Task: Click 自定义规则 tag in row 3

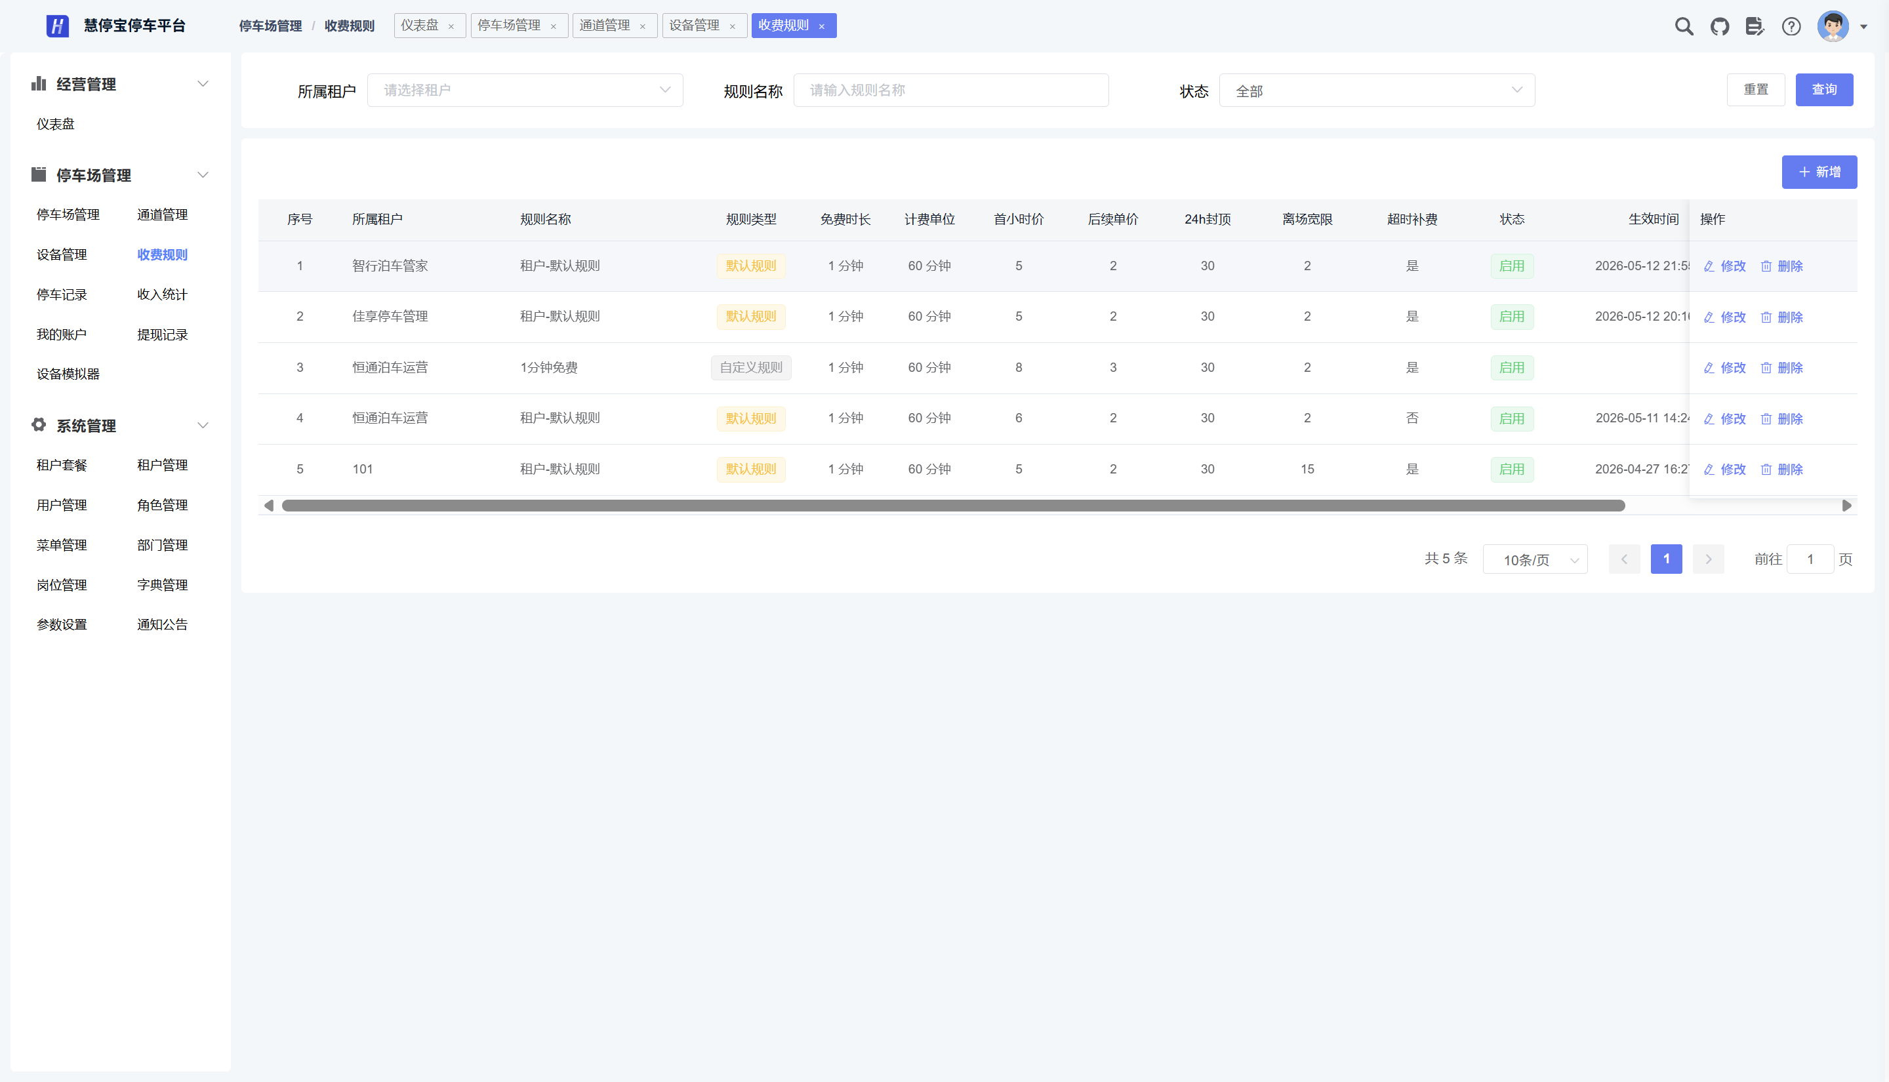Action: 750,368
